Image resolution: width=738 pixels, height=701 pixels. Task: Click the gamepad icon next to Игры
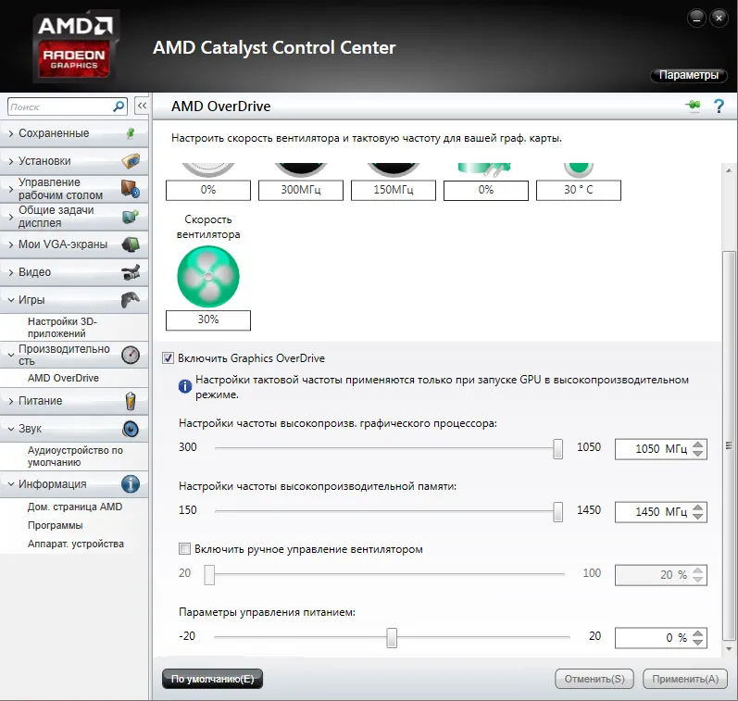pyautogui.click(x=131, y=299)
